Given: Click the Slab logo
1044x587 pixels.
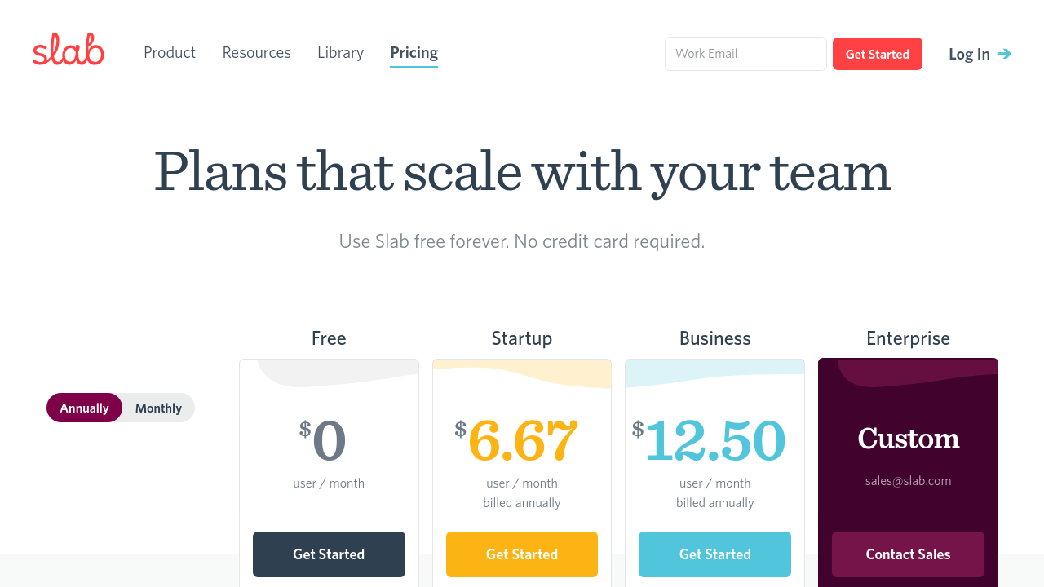Looking at the screenshot, I should 69,51.
